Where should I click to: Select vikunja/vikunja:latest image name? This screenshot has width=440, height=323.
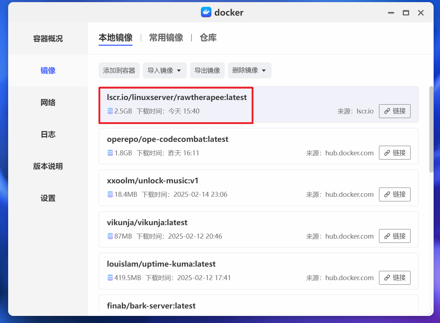tap(147, 223)
